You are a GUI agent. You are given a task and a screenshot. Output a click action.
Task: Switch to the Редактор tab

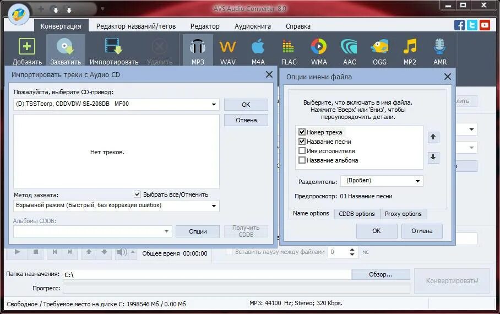[205, 26]
